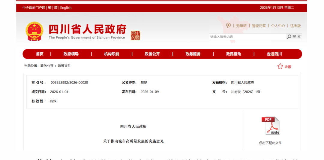Click the 中央政府门户网 link
This screenshot has width=324, height=160.
tap(34, 8)
